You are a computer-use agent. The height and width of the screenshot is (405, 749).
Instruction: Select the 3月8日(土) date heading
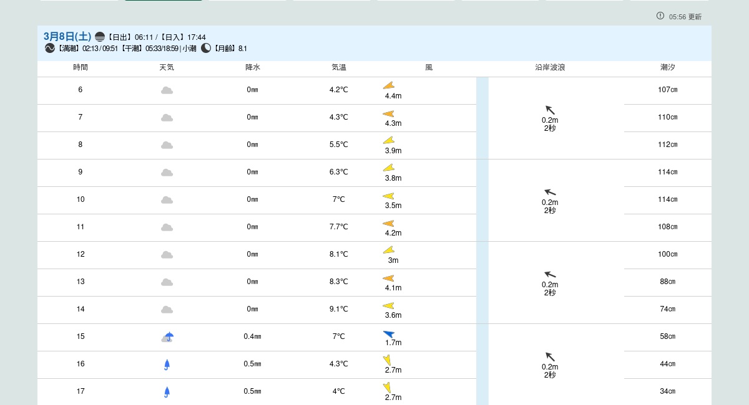point(67,37)
